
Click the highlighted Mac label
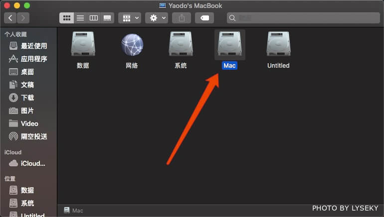(229, 66)
